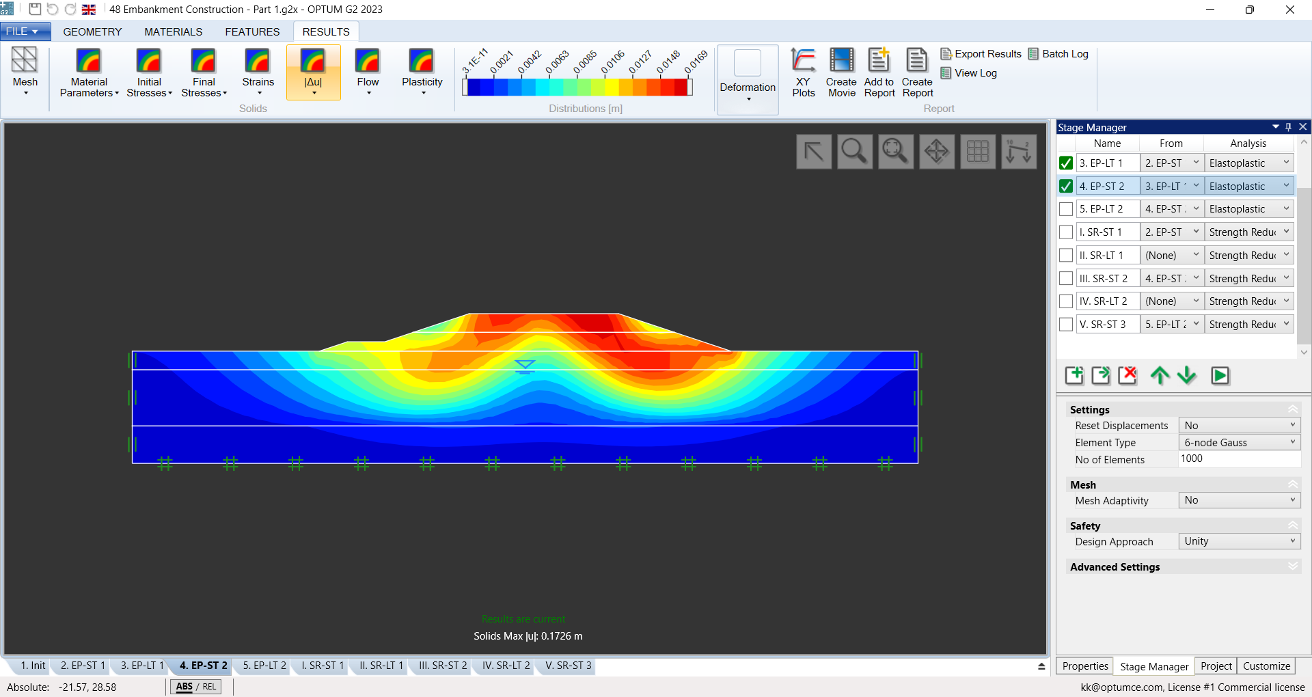Click the displacement color legend bar

pos(577,87)
